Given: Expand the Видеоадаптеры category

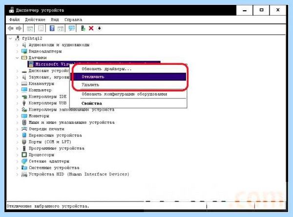Looking at the screenshot, I should point(17,51).
